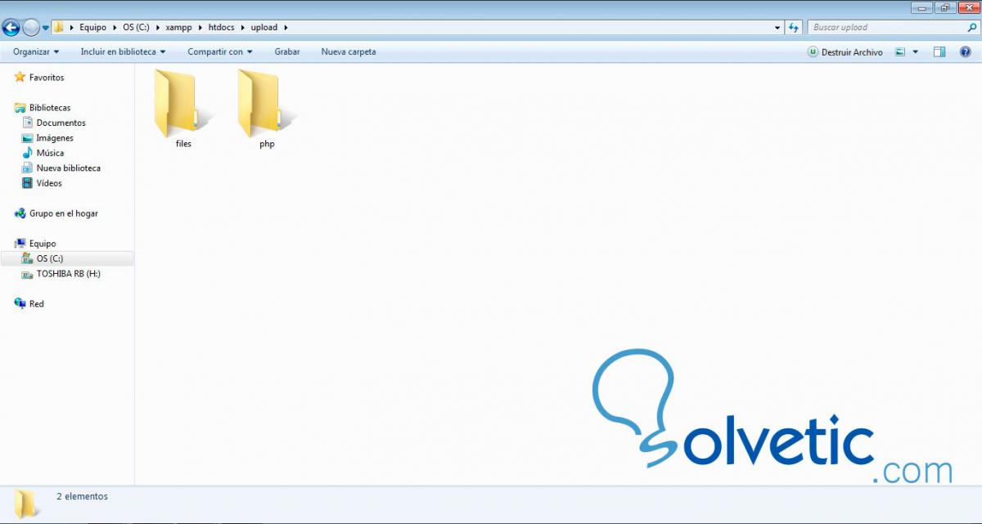982x524 pixels.
Task: Open the view options dropdown arrow
Action: [x=915, y=52]
